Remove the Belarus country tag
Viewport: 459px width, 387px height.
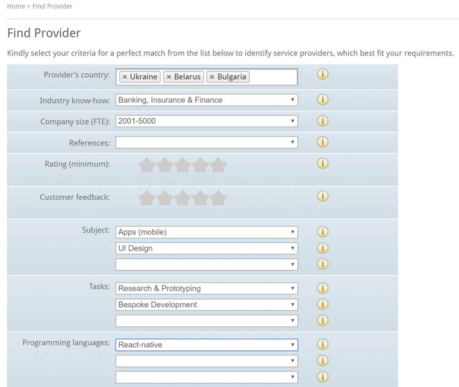[x=169, y=77]
